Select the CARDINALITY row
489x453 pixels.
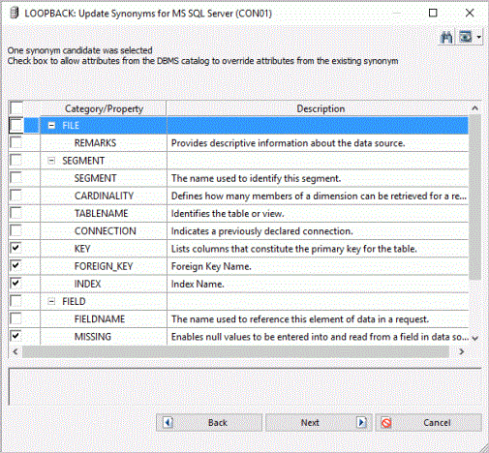click(x=238, y=196)
